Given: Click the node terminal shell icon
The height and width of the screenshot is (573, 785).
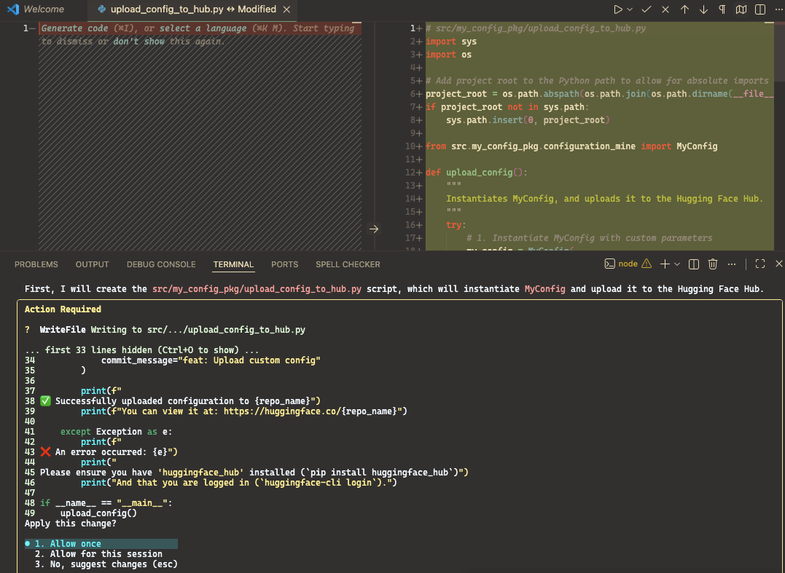Looking at the screenshot, I should (609, 264).
